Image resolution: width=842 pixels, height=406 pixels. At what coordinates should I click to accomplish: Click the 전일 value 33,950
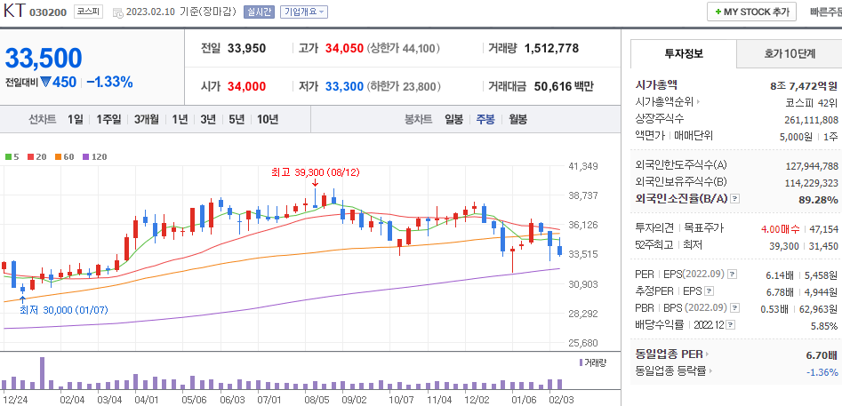tap(246, 49)
